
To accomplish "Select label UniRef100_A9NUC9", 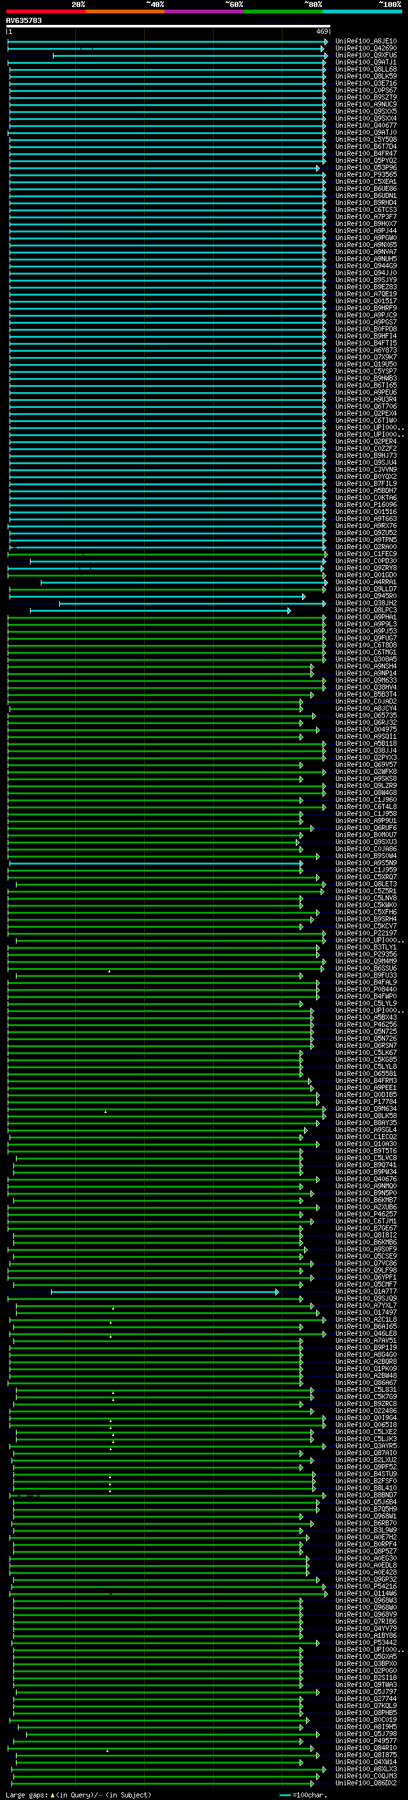I will pyautogui.click(x=366, y=104).
